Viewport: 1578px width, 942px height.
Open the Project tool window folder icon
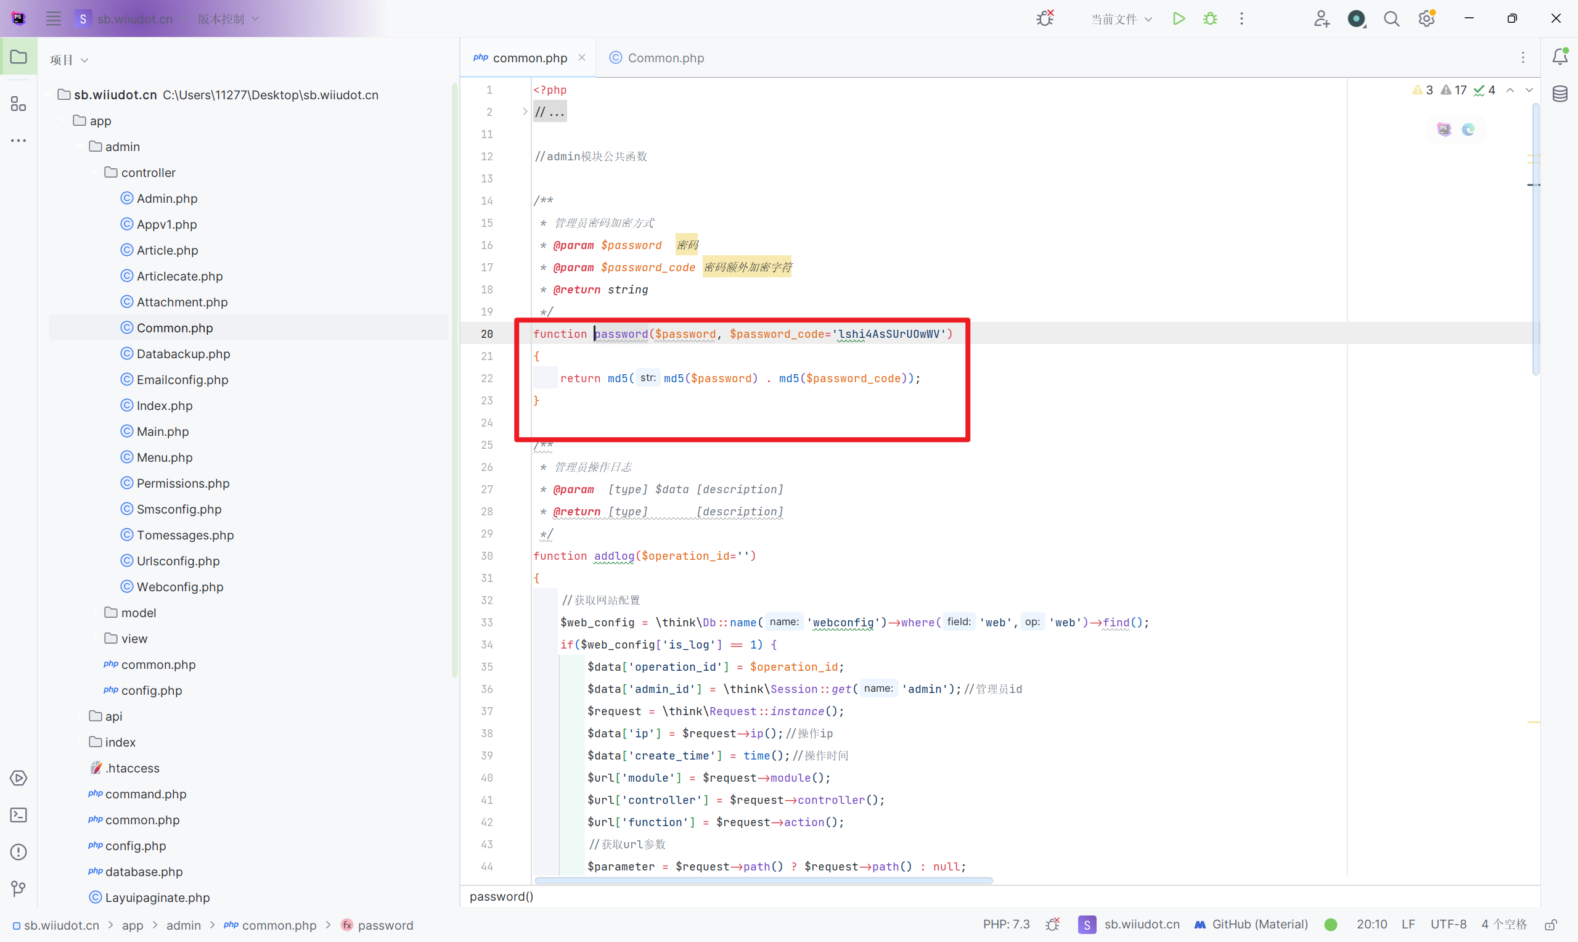click(18, 57)
